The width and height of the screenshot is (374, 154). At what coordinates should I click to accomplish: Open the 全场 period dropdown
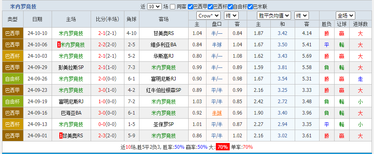346,16
